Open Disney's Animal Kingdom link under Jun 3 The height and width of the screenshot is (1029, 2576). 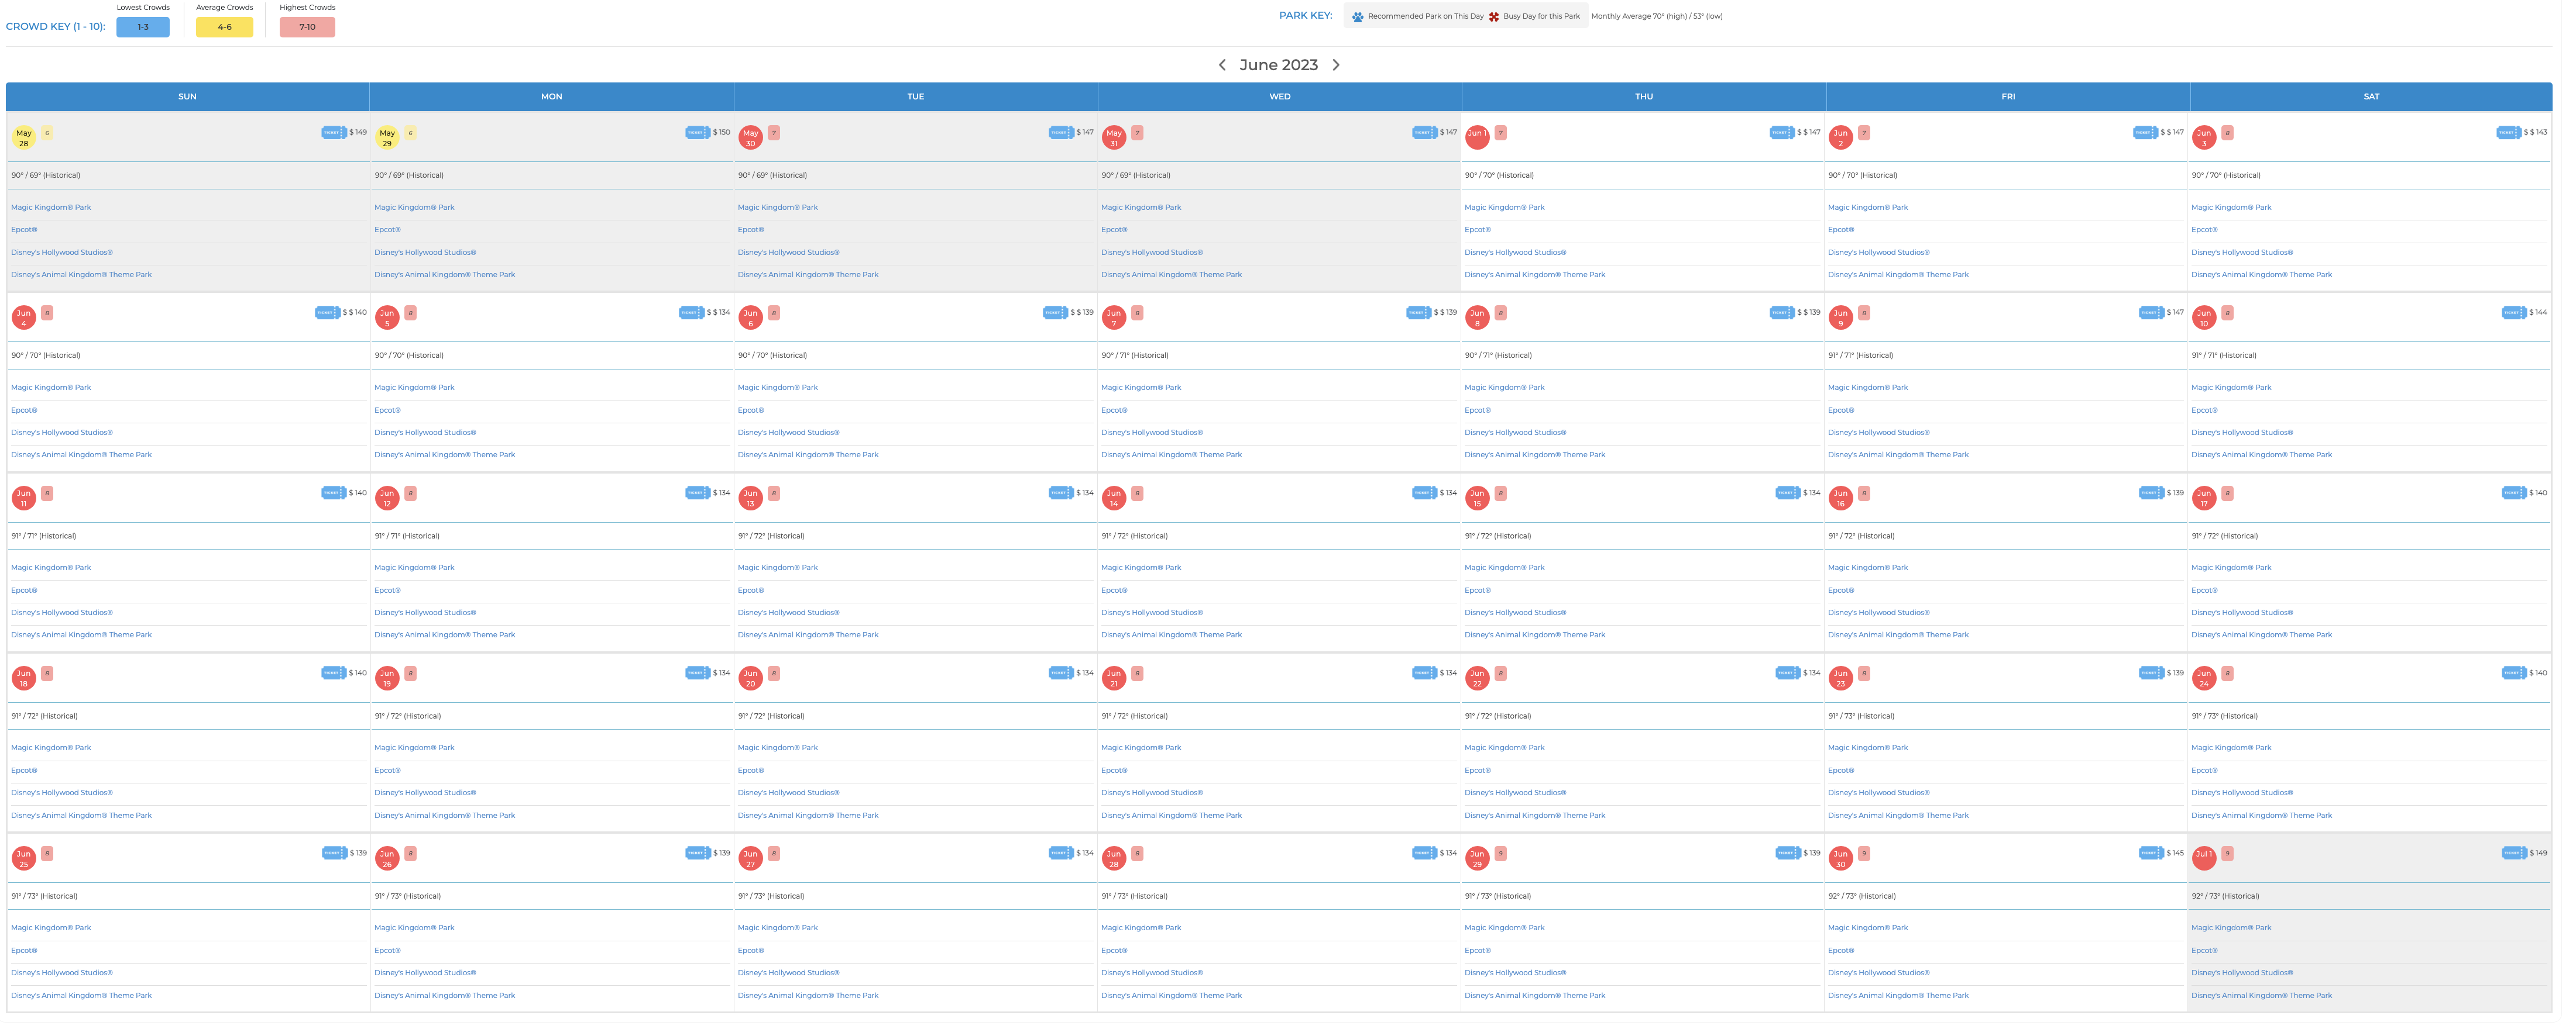(x=2261, y=275)
